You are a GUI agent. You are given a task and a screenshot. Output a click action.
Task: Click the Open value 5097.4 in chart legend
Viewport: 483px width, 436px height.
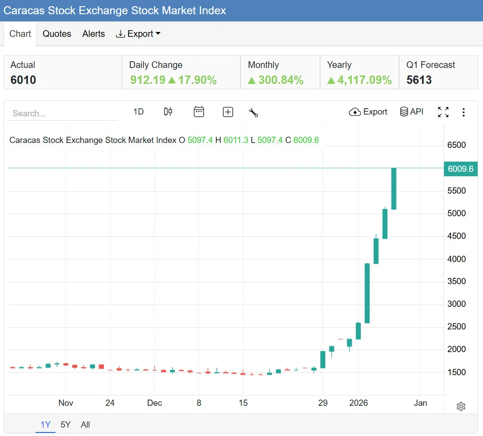200,140
